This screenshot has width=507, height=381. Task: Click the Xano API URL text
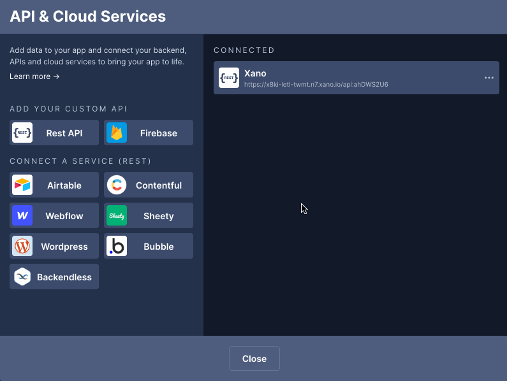coord(316,84)
